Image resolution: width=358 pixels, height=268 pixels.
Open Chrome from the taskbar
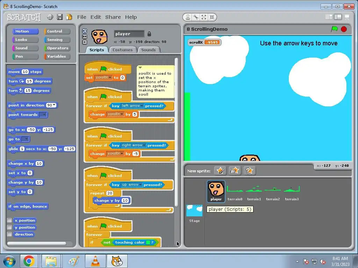click(x=29, y=261)
